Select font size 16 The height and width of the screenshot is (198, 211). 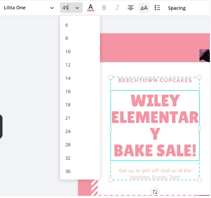tap(80, 91)
